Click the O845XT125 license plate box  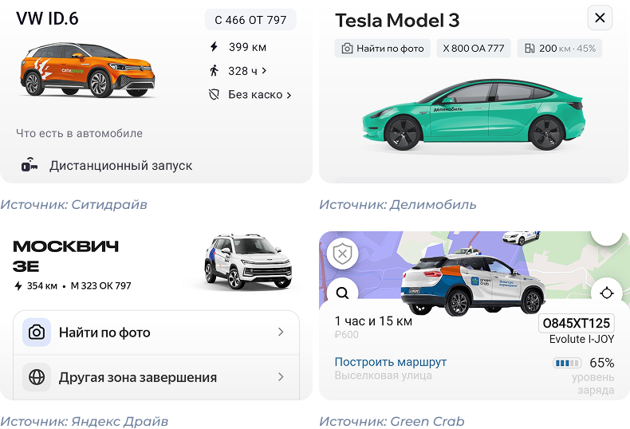tap(576, 323)
